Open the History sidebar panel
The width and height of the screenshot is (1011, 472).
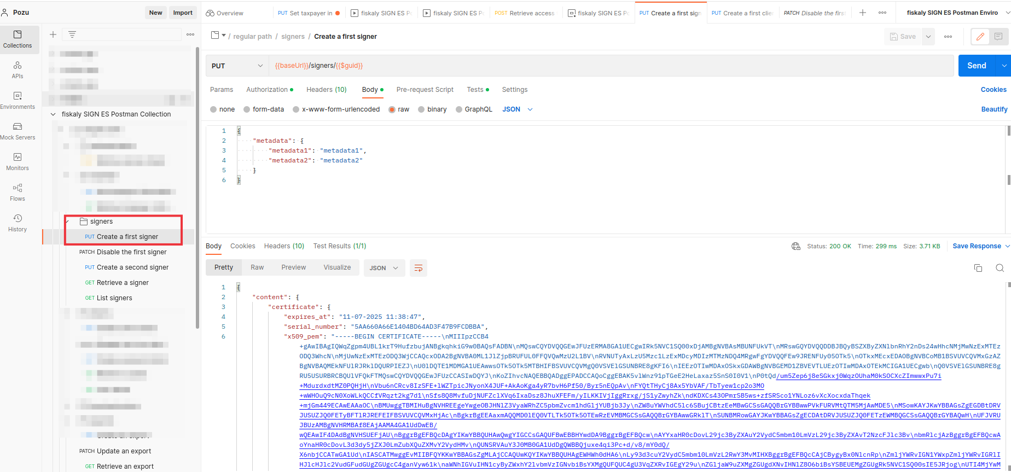pyautogui.click(x=18, y=223)
